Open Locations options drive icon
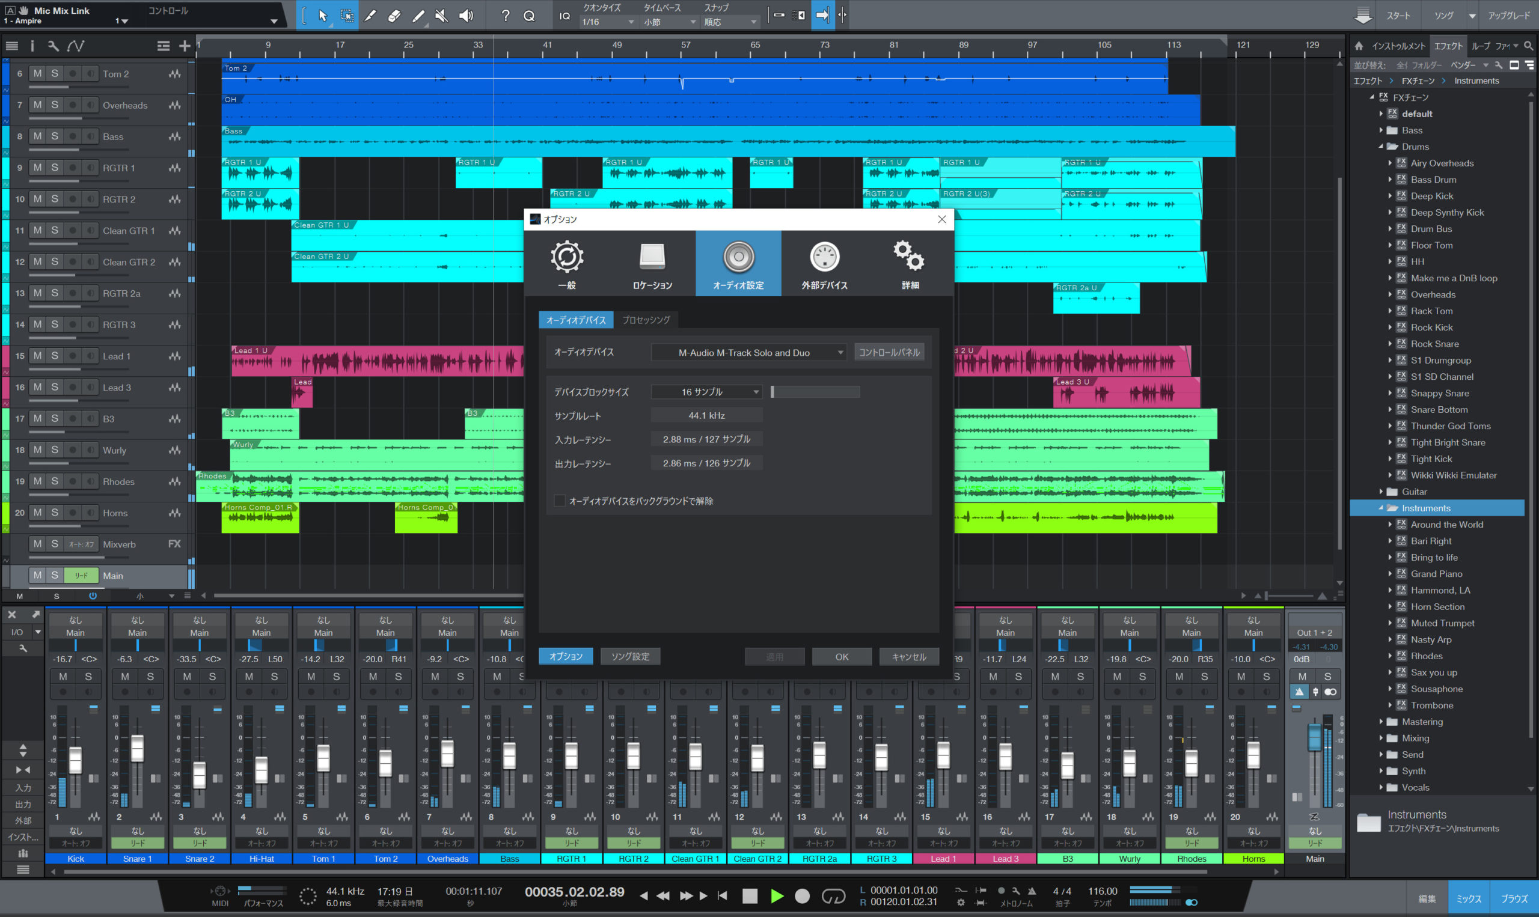Screen dimensions: 1539x917 652,263
